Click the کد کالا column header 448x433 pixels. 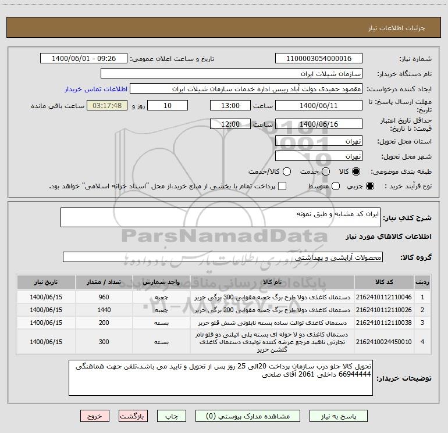click(x=384, y=282)
